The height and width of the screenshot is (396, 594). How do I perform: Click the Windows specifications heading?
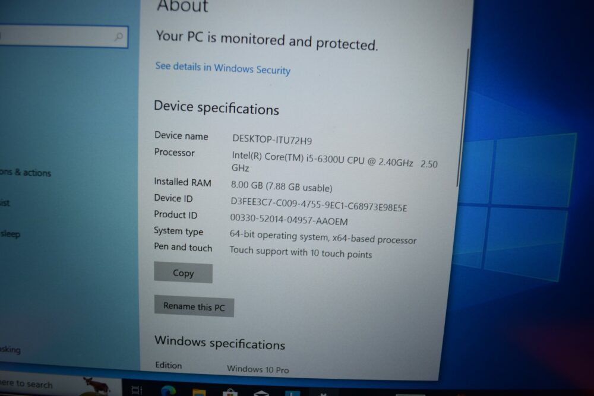[x=220, y=343]
